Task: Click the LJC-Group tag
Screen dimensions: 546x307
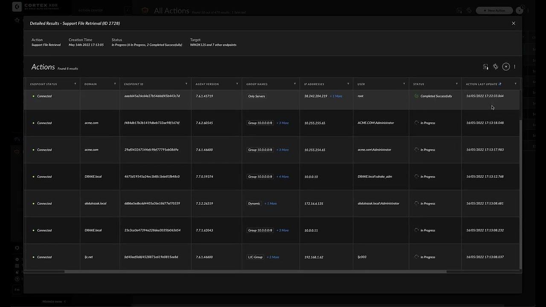Action: pos(256,258)
